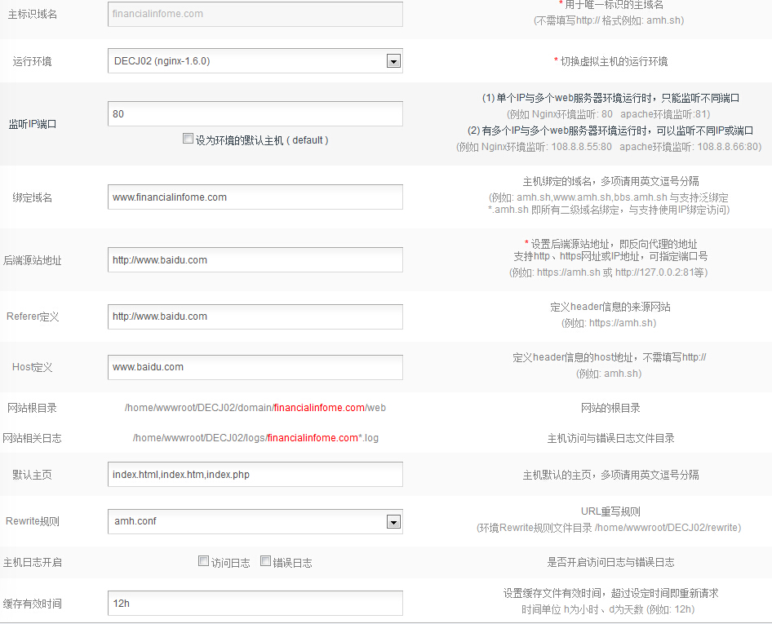Click into the 后端源站地址 input field
Image resolution: width=772 pixels, height=624 pixels.
255,260
